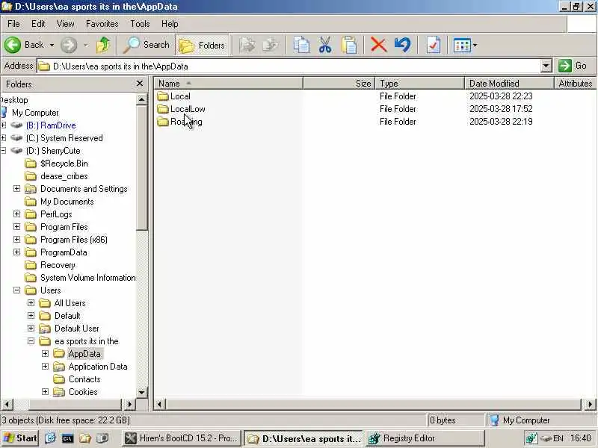Collapse the (D:) SherryCute drive node
Screen dimensions: 598x448
click(3, 151)
